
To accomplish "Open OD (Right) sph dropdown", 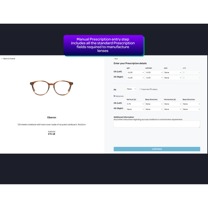I will point(135,78).
